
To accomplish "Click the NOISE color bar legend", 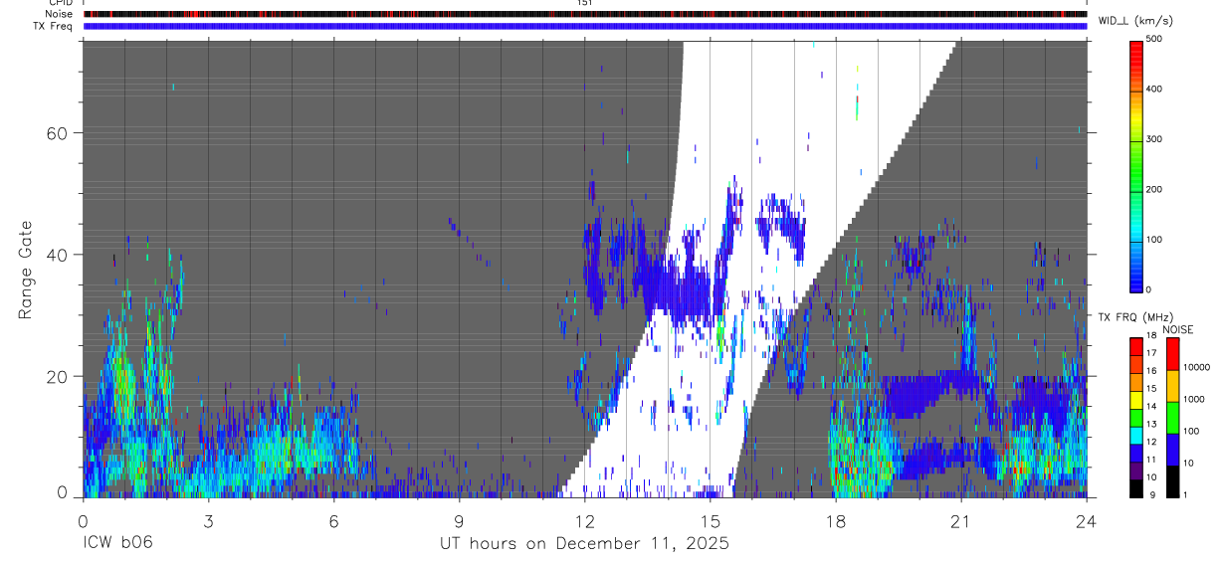I will click(x=1172, y=417).
